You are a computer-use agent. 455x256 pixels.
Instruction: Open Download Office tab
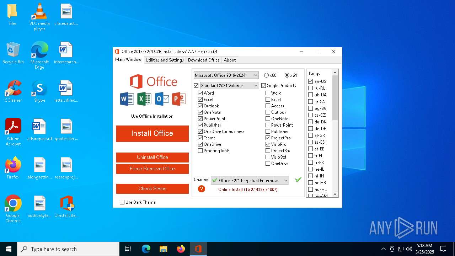[204, 60]
